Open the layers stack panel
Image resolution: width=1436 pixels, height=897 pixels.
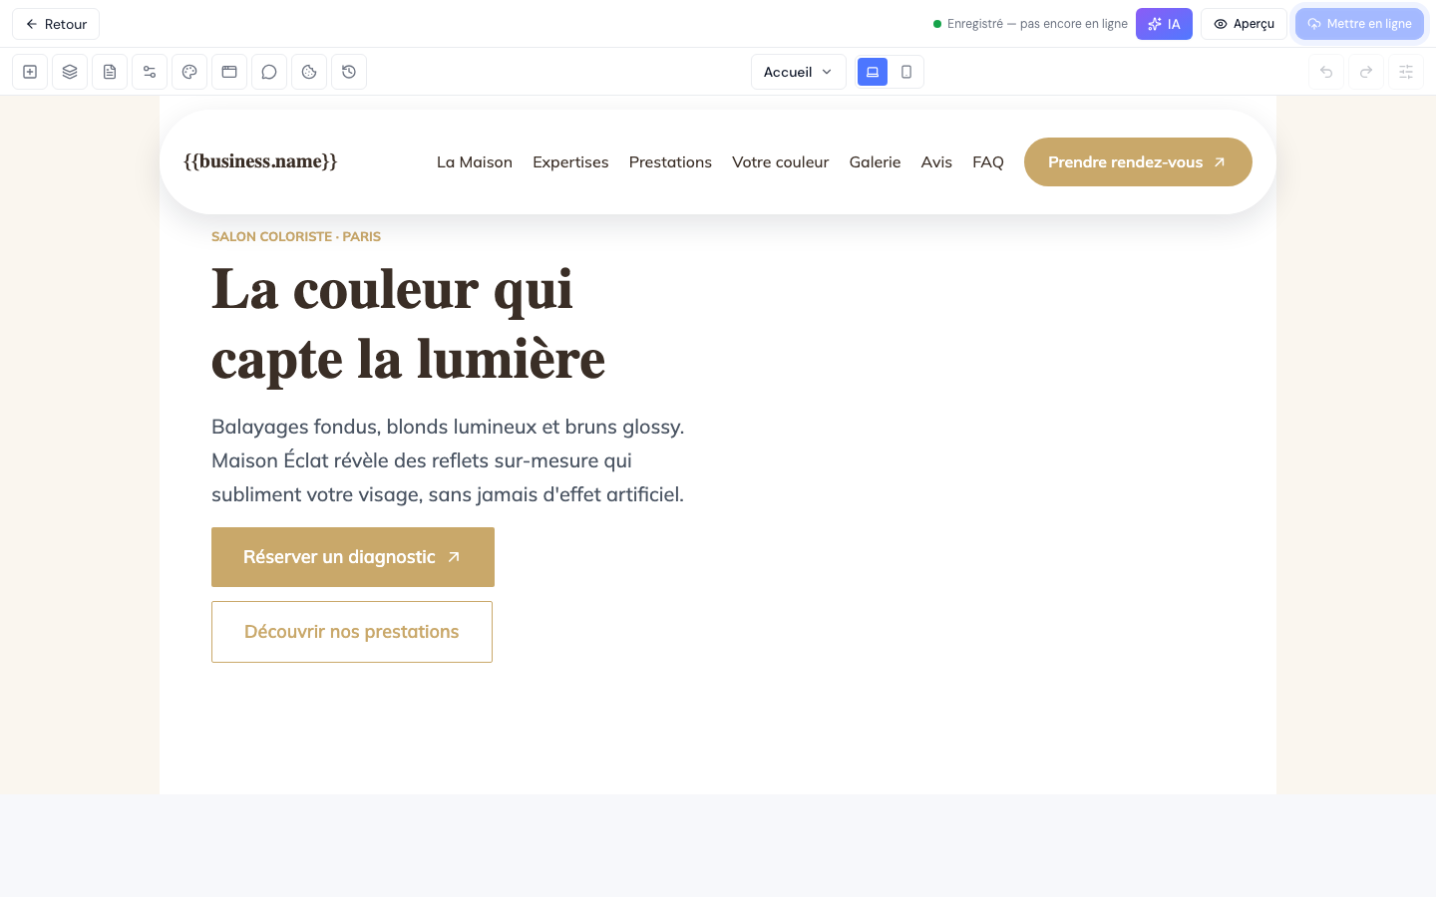[x=70, y=72]
